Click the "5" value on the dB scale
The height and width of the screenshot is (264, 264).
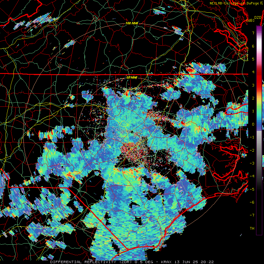click(x=253, y=59)
